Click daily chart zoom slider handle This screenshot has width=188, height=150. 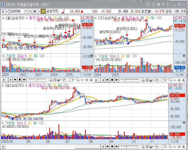point(126,146)
